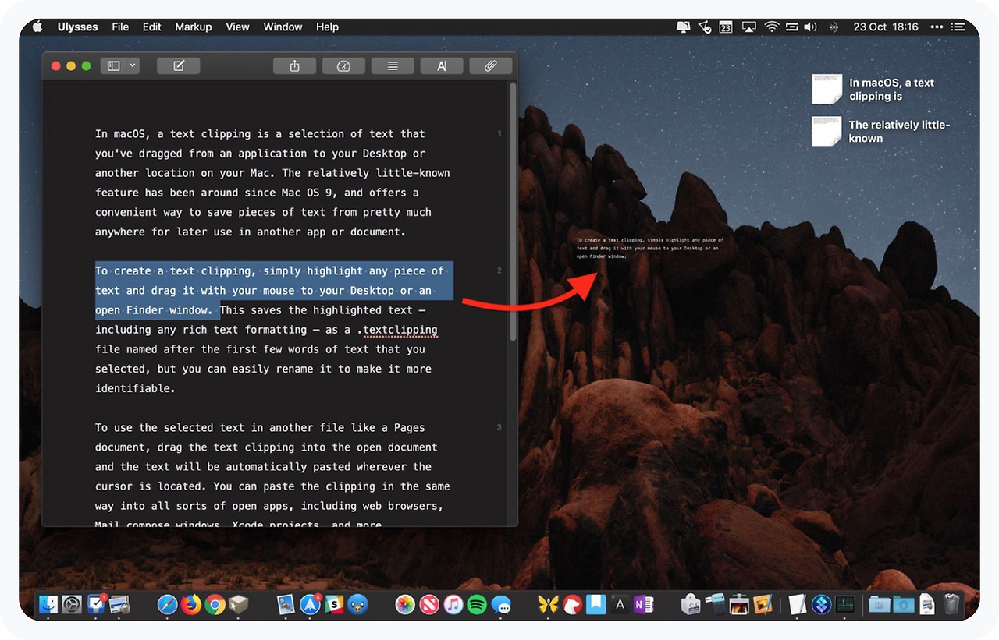Click the Ulysses editor vertical scrollbar
The width and height of the screenshot is (999, 640).
(x=513, y=210)
